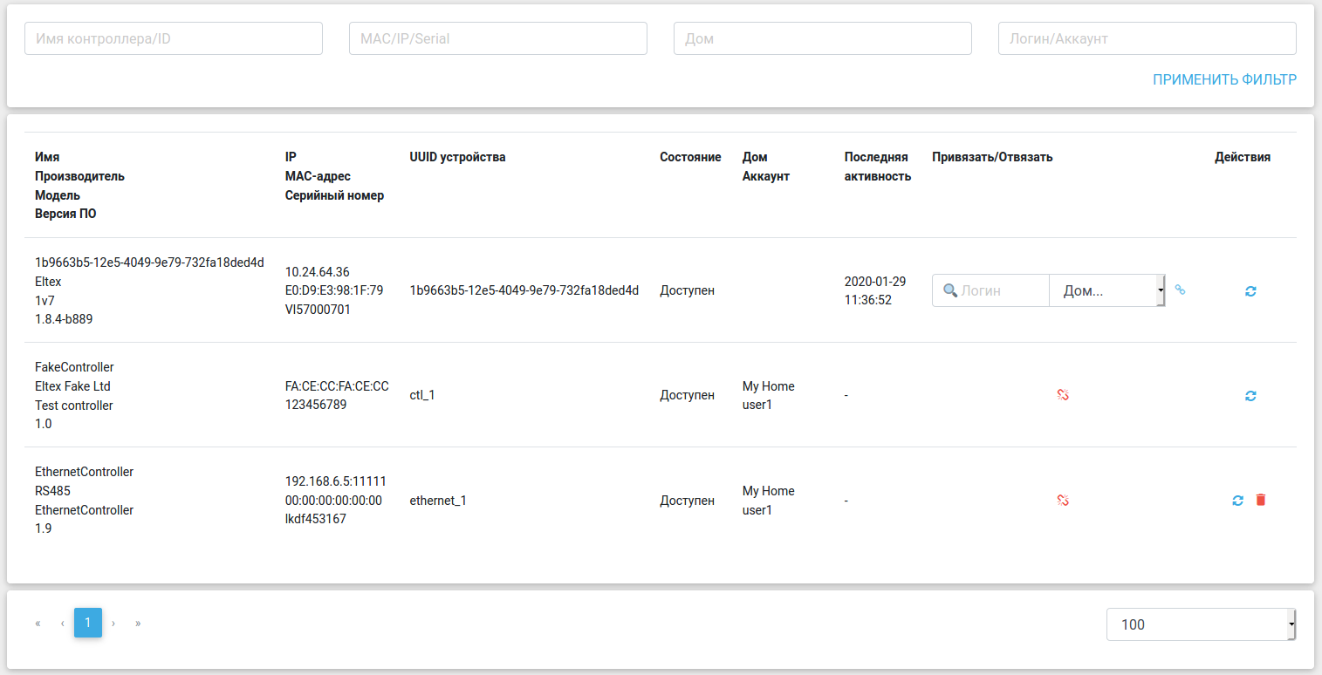
Task: Focus the MAC/IP/Serial filter field
Action: [498, 38]
